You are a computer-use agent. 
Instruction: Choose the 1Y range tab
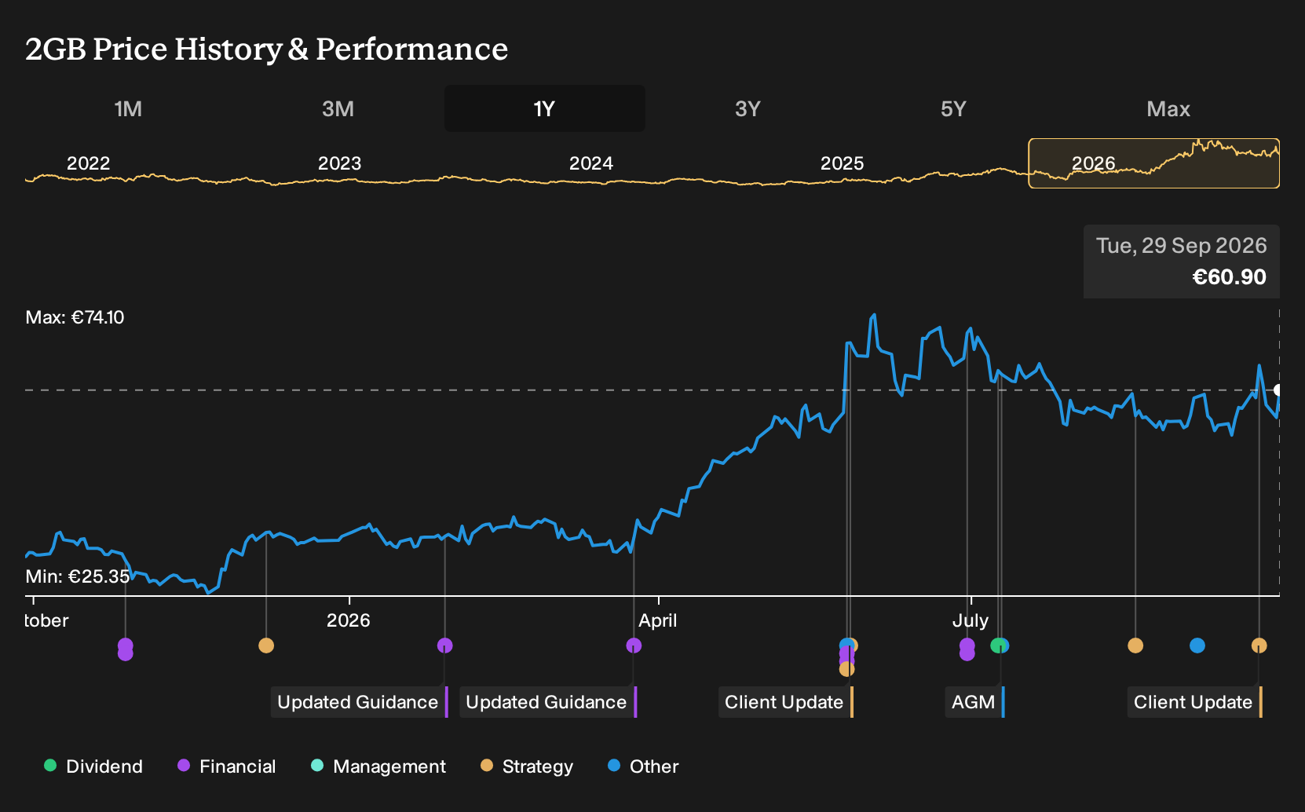tap(545, 108)
